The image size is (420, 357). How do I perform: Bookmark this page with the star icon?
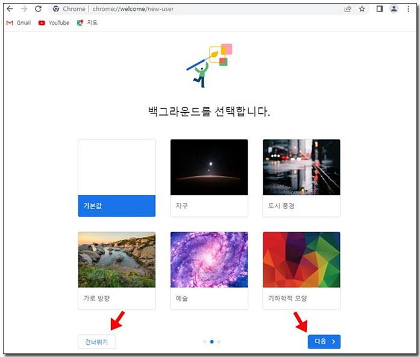tap(362, 9)
